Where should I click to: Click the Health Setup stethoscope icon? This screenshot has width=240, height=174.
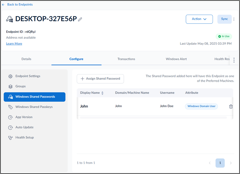10,138
